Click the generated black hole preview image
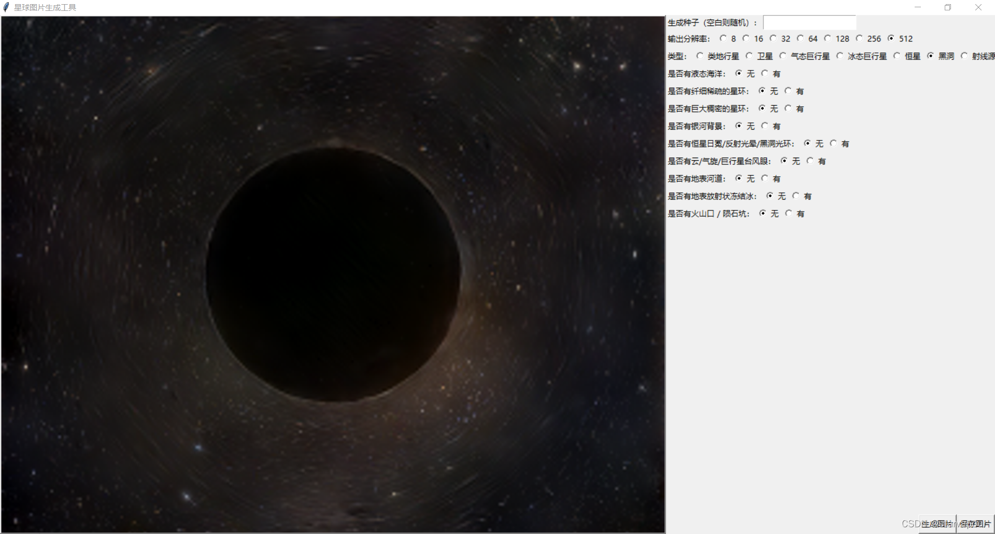Viewport: 995px width, 534px height. tap(333, 274)
